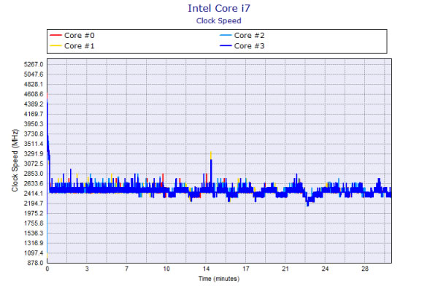Click the 10 minute x-axis tick label

coord(166,269)
